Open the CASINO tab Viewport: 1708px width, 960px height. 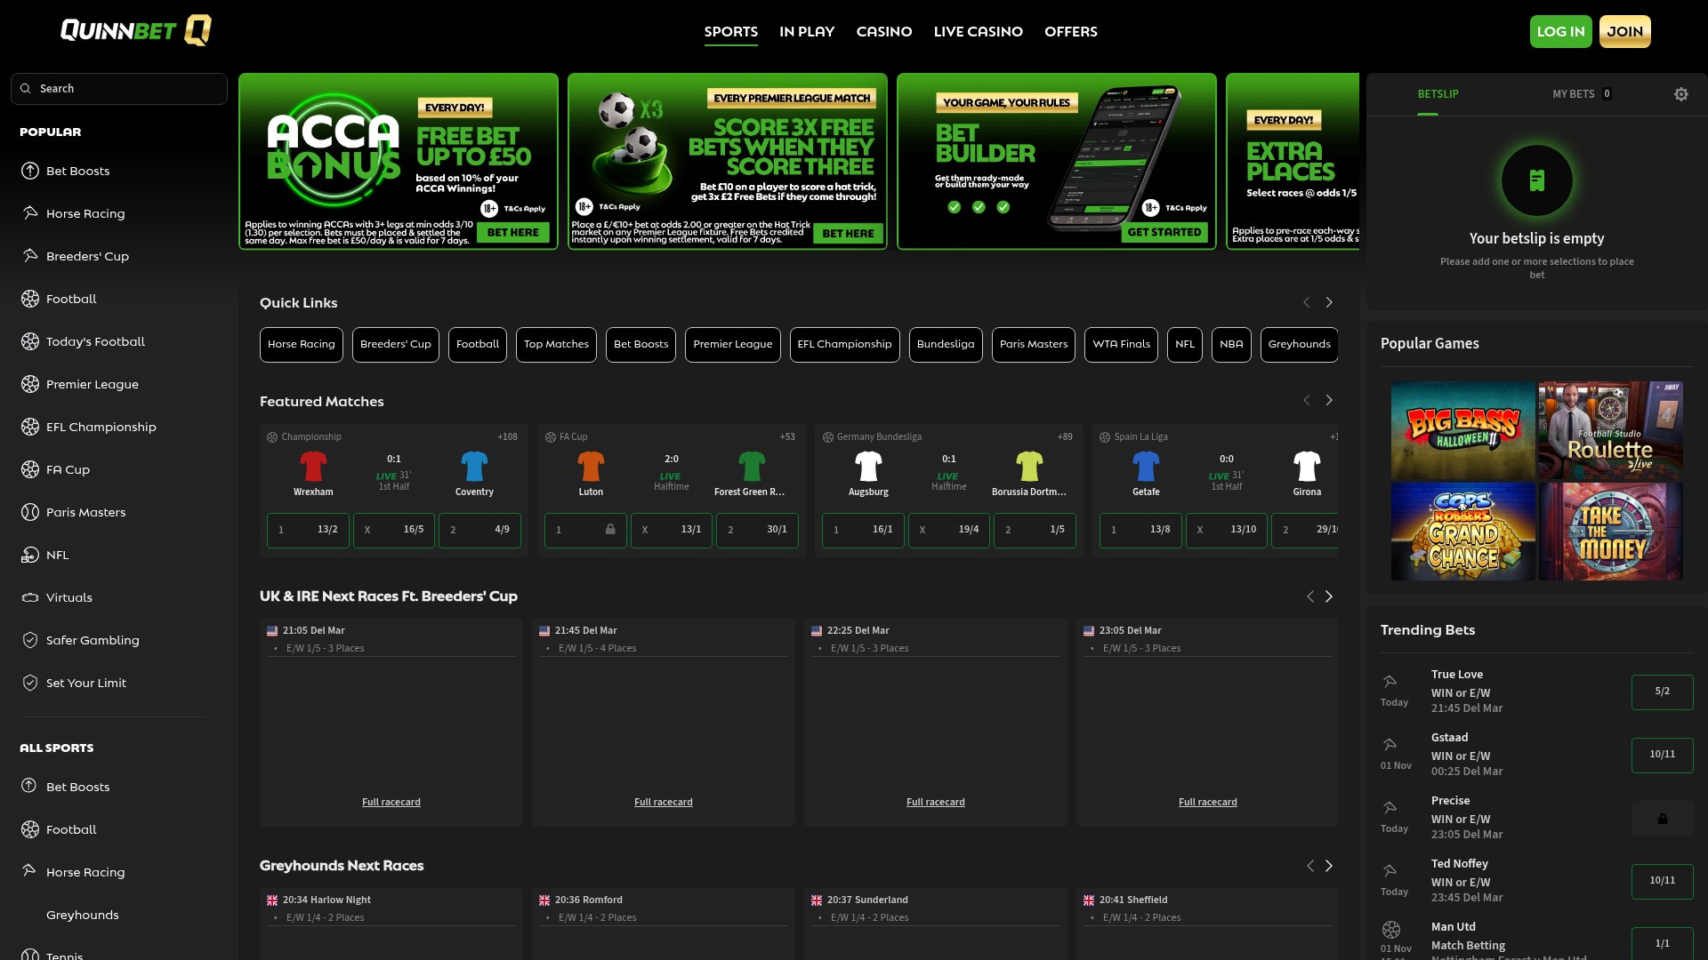[x=884, y=32]
